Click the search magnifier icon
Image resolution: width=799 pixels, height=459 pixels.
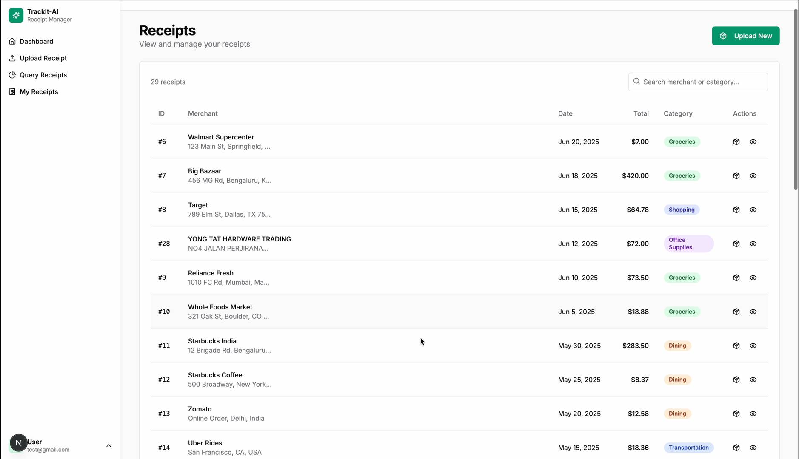tap(636, 81)
